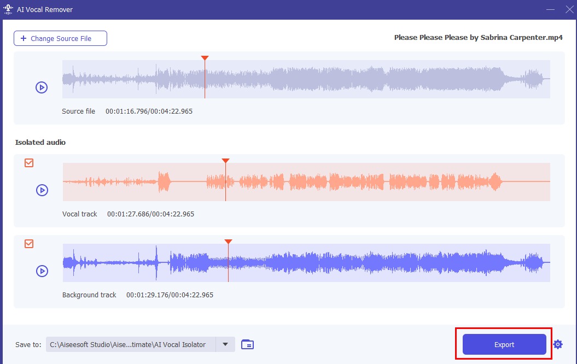Click the Save to path field

click(x=130, y=344)
